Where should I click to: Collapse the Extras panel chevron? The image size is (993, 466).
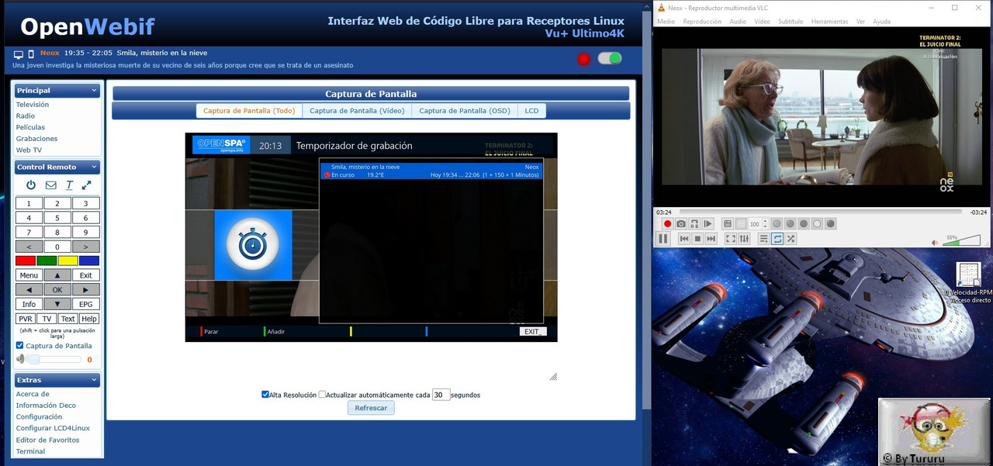[x=94, y=380]
